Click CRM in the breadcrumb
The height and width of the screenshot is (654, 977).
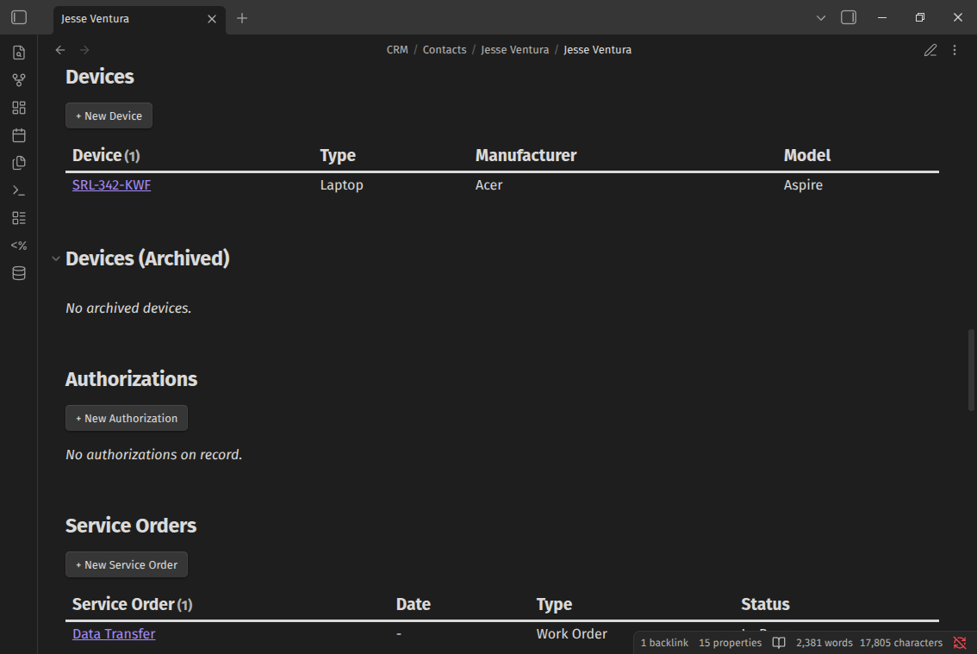pyautogui.click(x=397, y=50)
